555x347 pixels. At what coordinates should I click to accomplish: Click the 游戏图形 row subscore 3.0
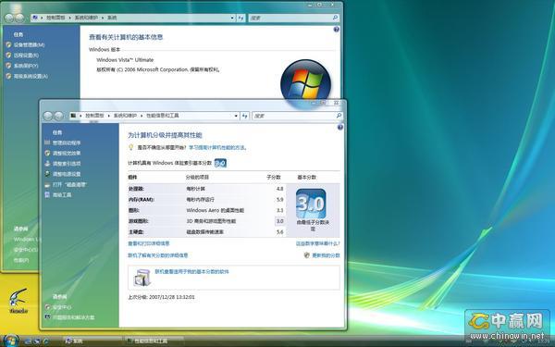coord(279,221)
